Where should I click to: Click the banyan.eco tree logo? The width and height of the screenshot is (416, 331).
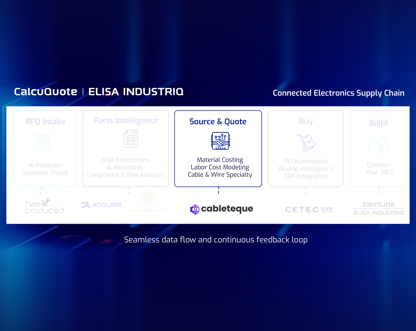[x=148, y=201]
